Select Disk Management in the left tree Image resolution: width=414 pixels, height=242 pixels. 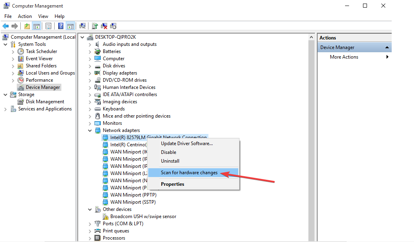45,102
